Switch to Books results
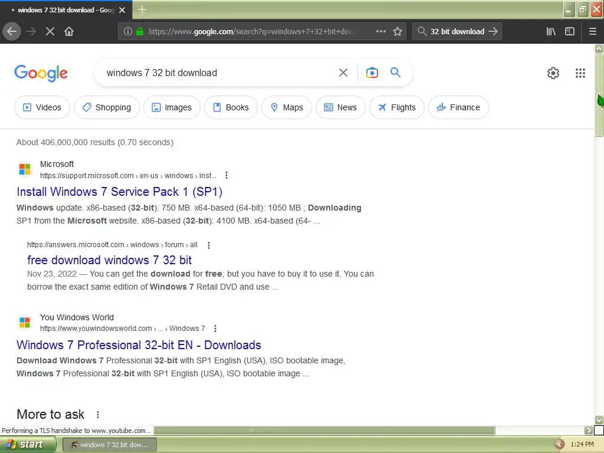 231,107
